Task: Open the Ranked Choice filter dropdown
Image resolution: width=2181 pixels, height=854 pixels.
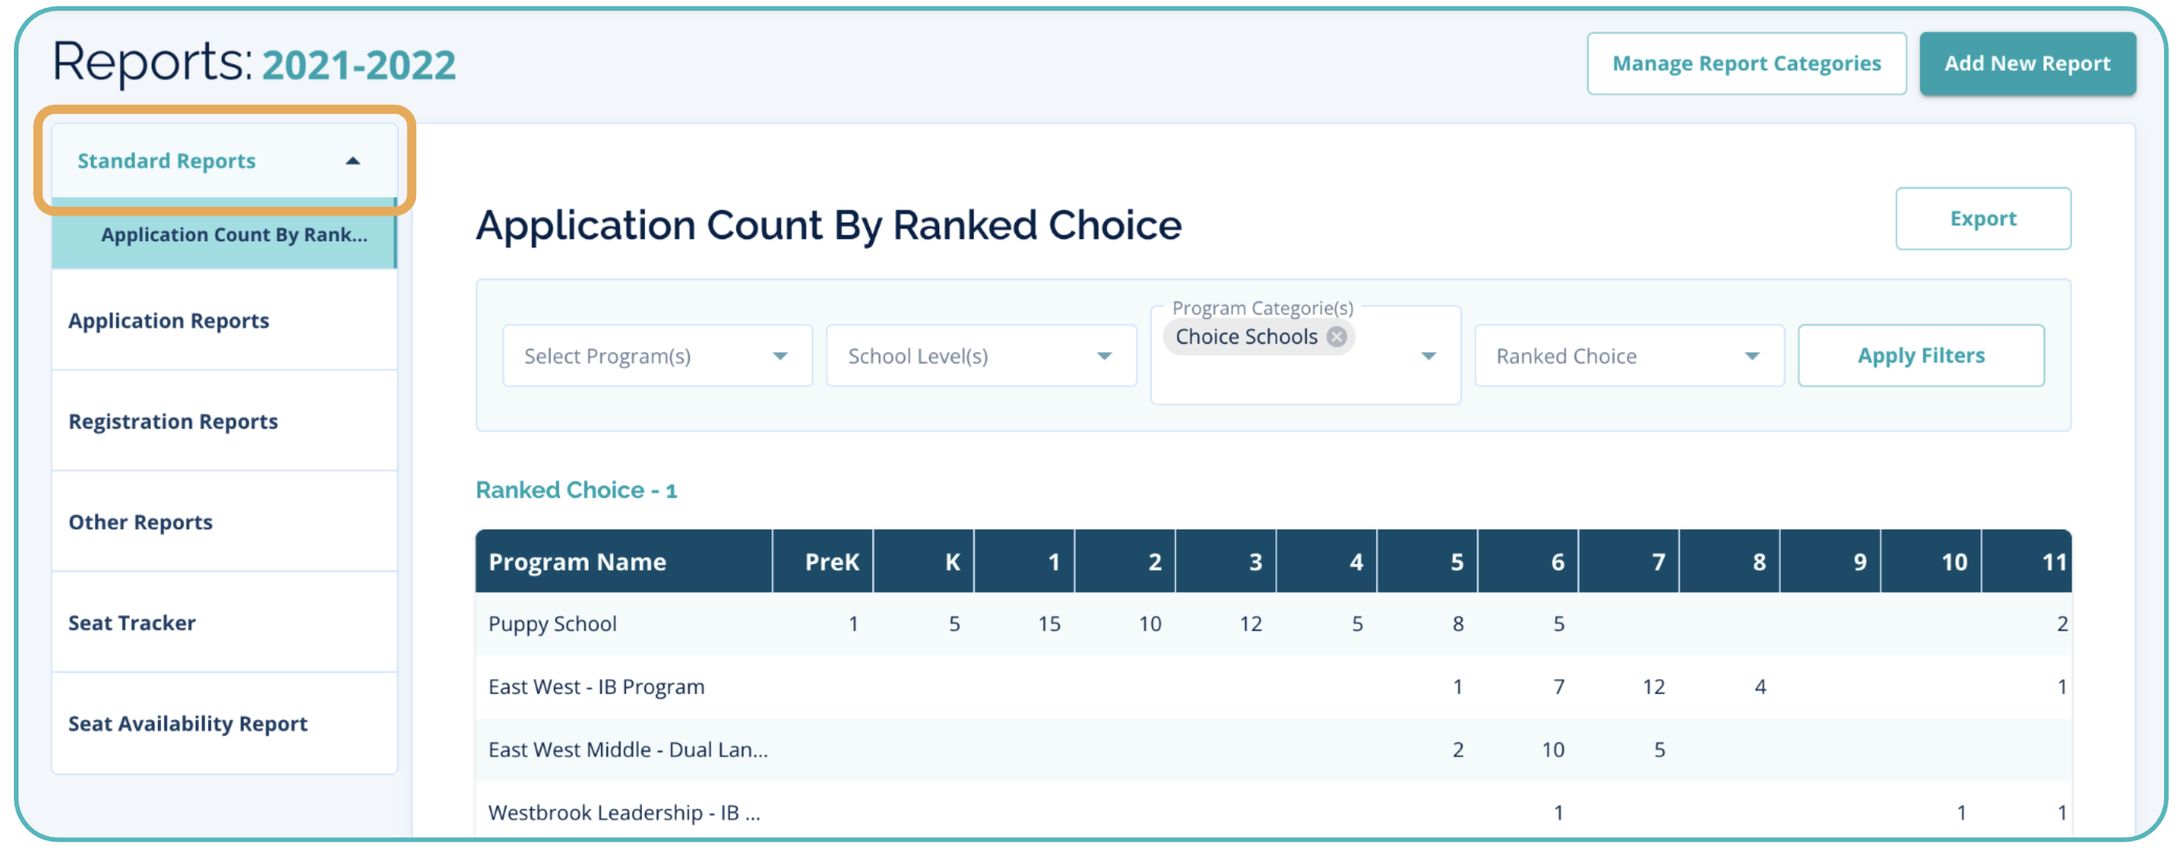Action: (x=1628, y=356)
